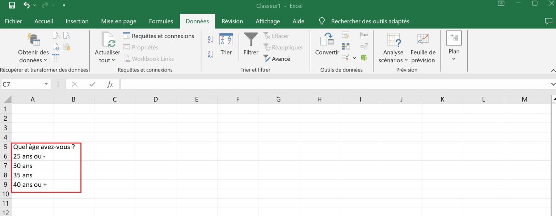Switch to the Formules ribbon tab

(161, 21)
